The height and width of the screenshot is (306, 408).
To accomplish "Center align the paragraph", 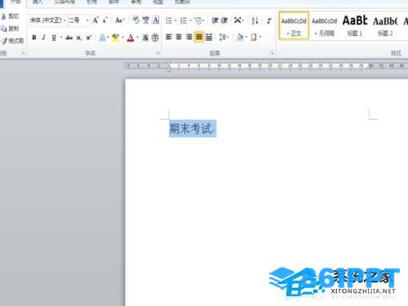I will pos(179,37).
